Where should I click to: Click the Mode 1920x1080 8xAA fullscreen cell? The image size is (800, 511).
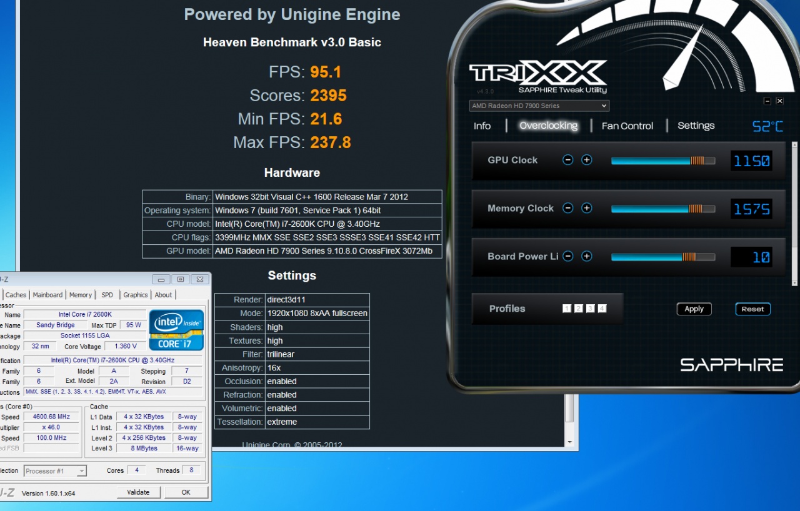[317, 314]
